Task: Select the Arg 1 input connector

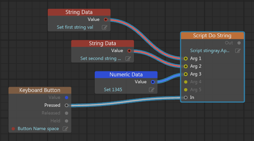Action: coord(186,59)
